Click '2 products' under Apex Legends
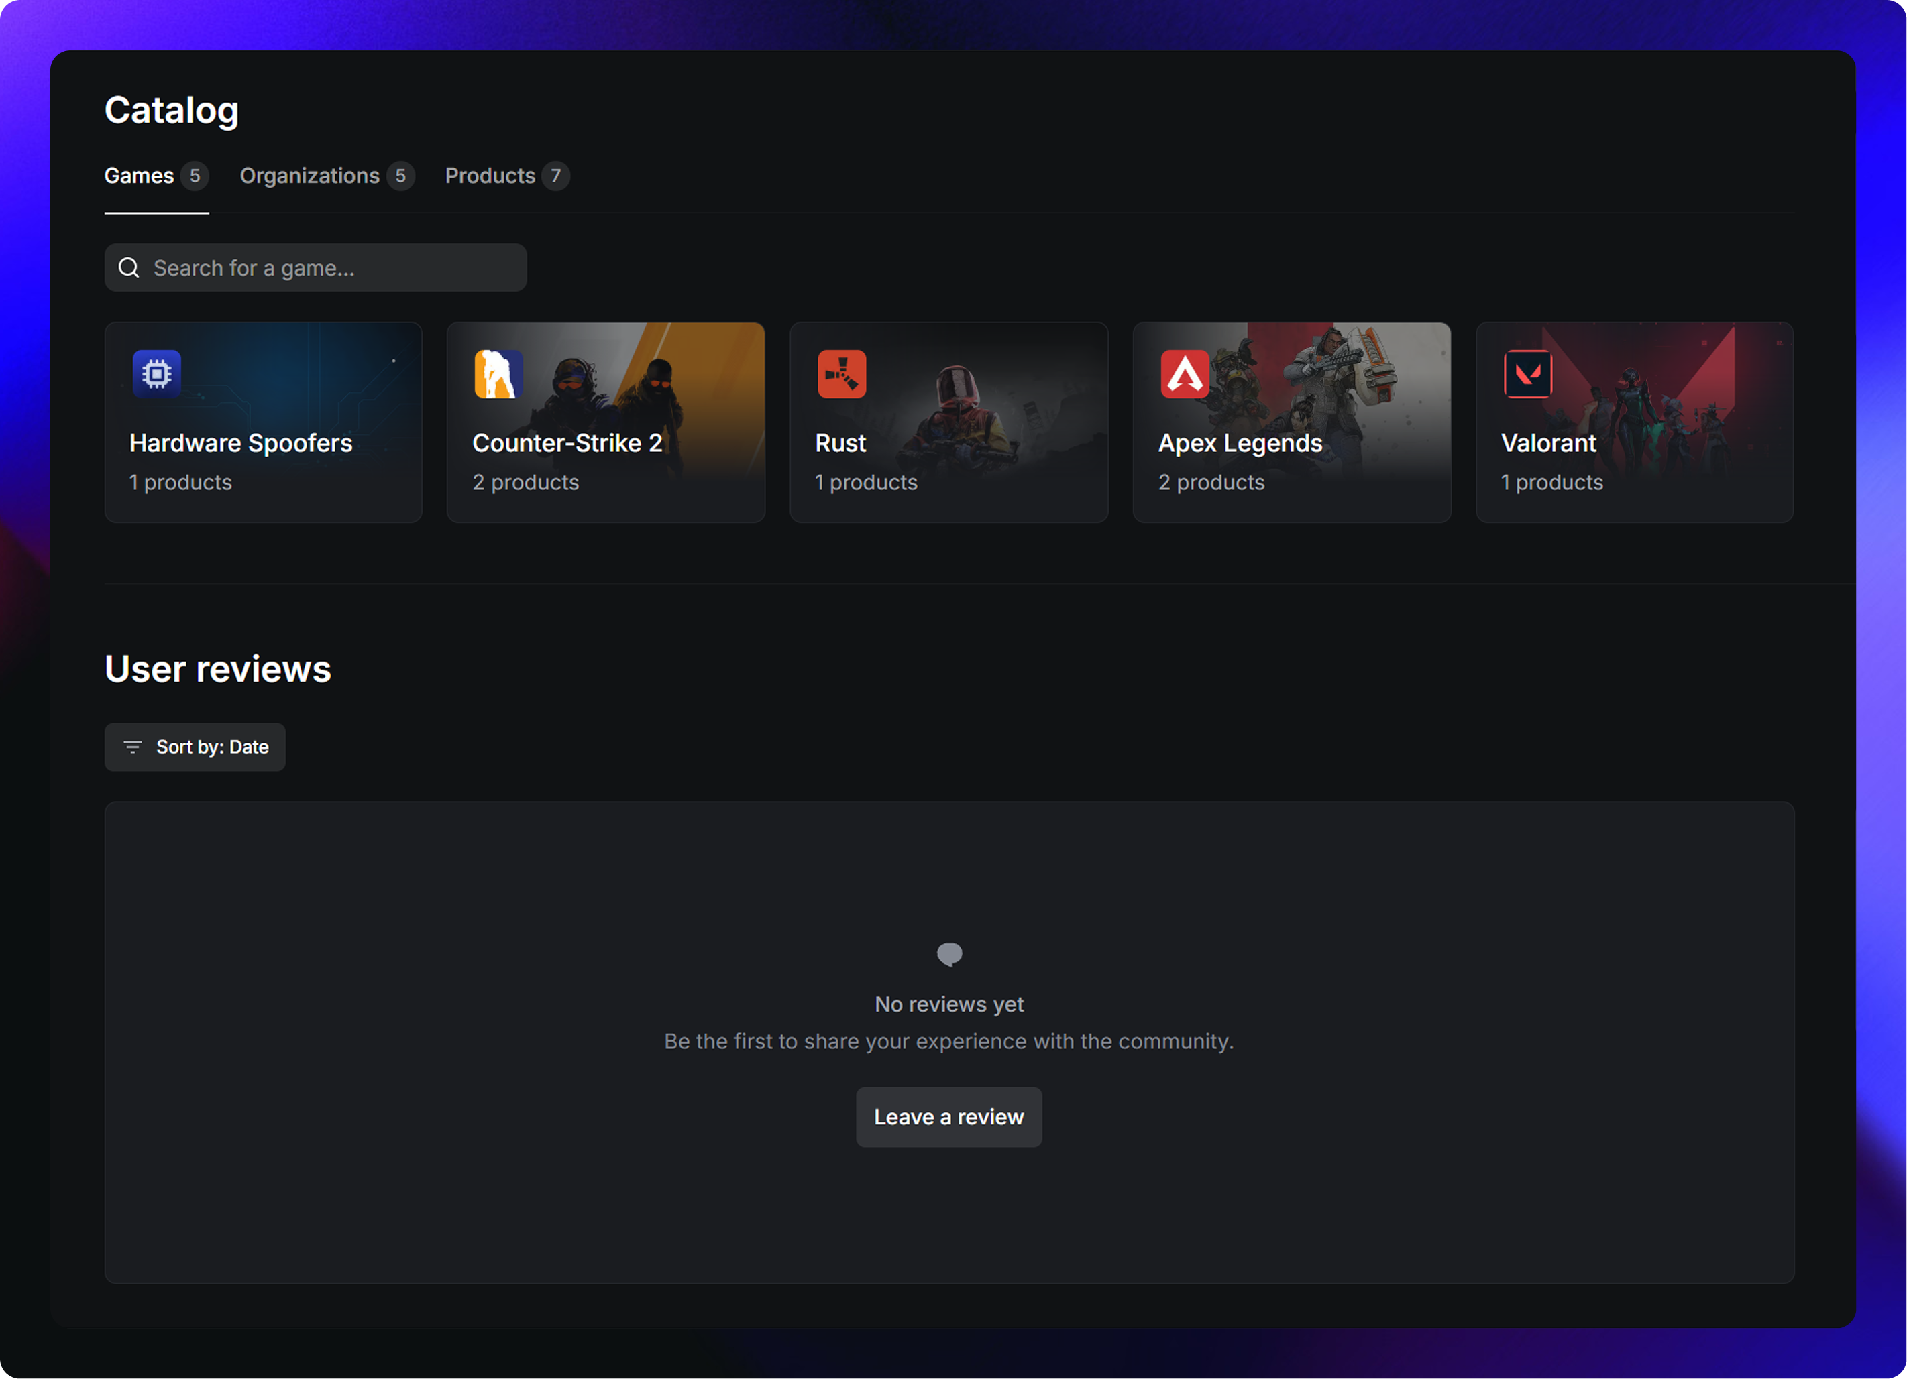This screenshot has height=1379, width=1907. [x=1211, y=483]
